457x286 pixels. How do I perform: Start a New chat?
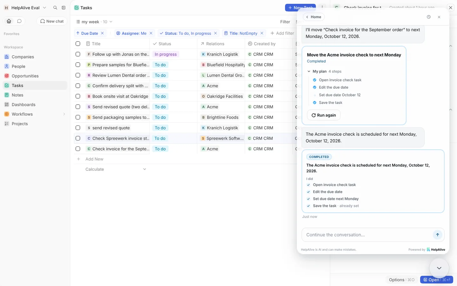[52, 21]
